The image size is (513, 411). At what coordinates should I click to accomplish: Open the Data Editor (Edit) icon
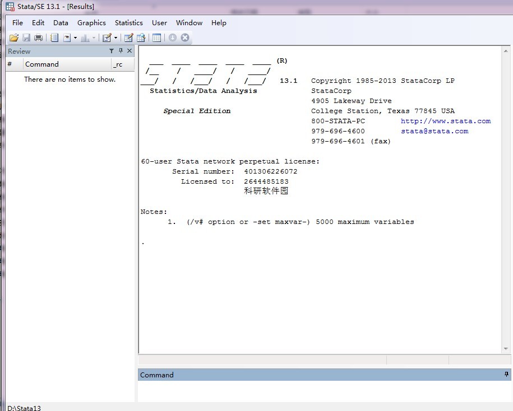click(128, 38)
